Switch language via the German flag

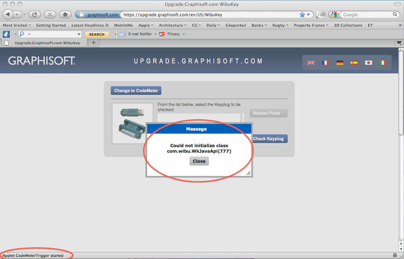pos(340,63)
